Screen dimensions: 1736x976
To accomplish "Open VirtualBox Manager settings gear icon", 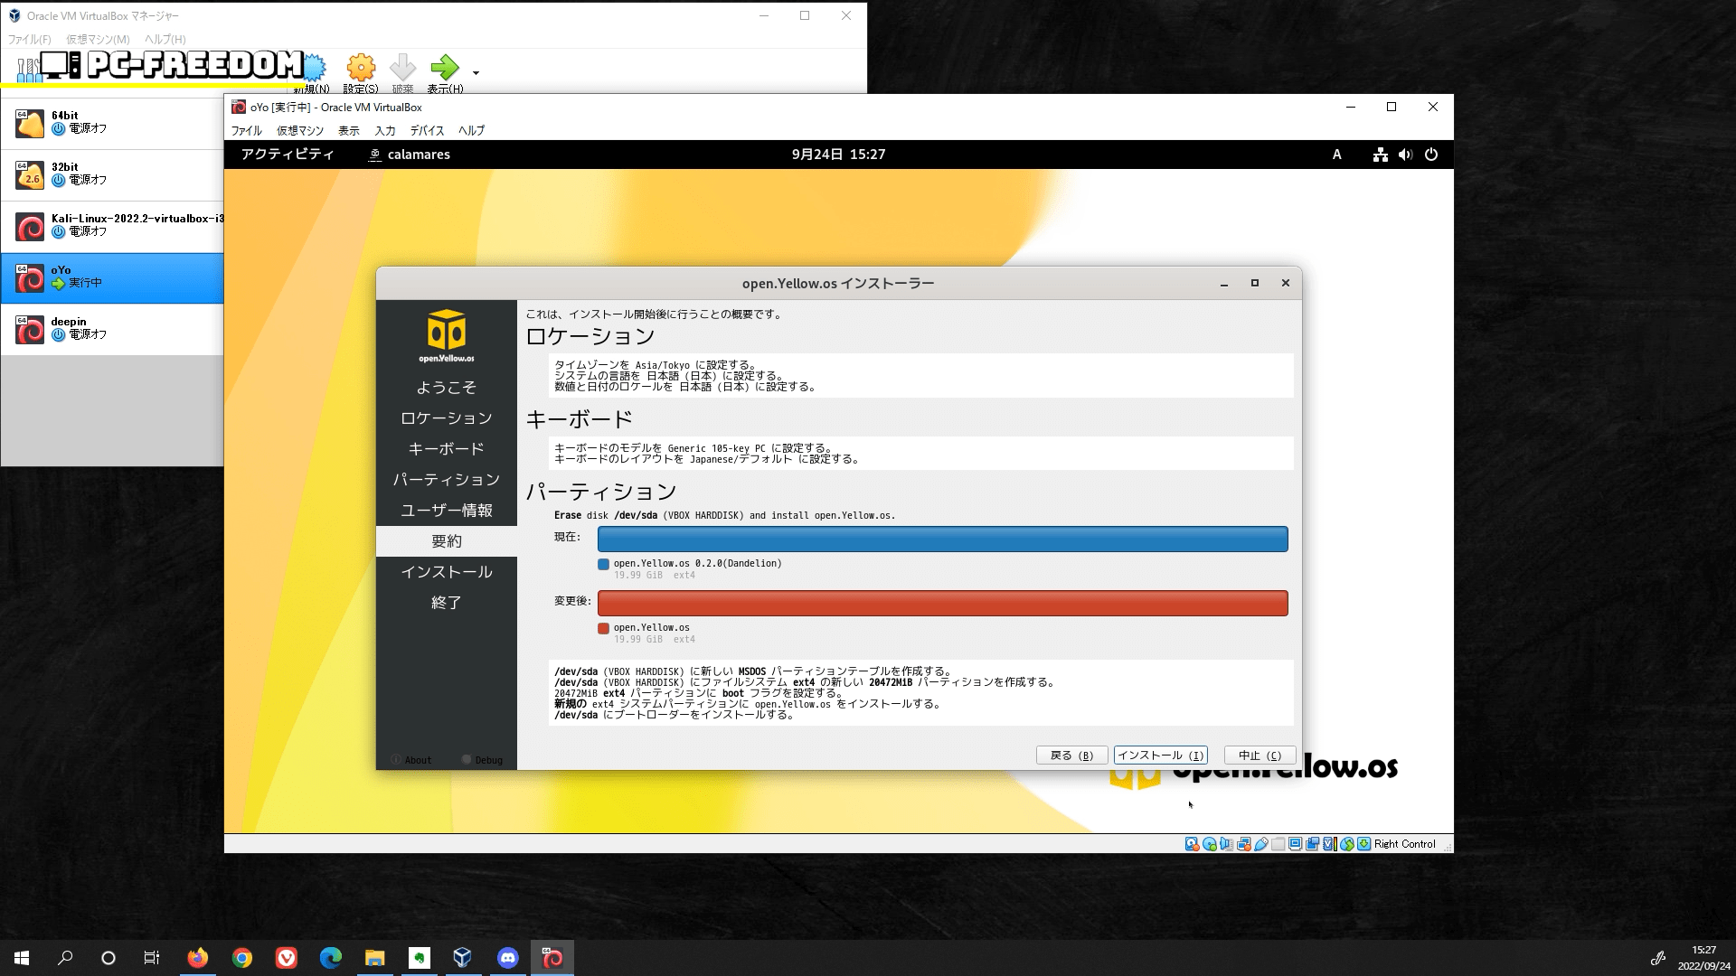I will pyautogui.click(x=361, y=69).
